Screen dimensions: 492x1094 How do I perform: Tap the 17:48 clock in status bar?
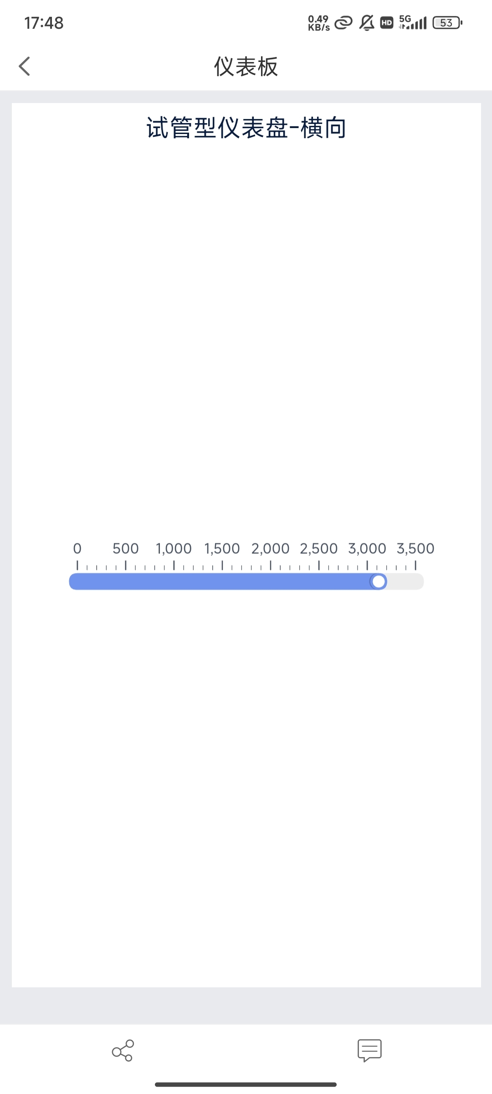(x=44, y=23)
